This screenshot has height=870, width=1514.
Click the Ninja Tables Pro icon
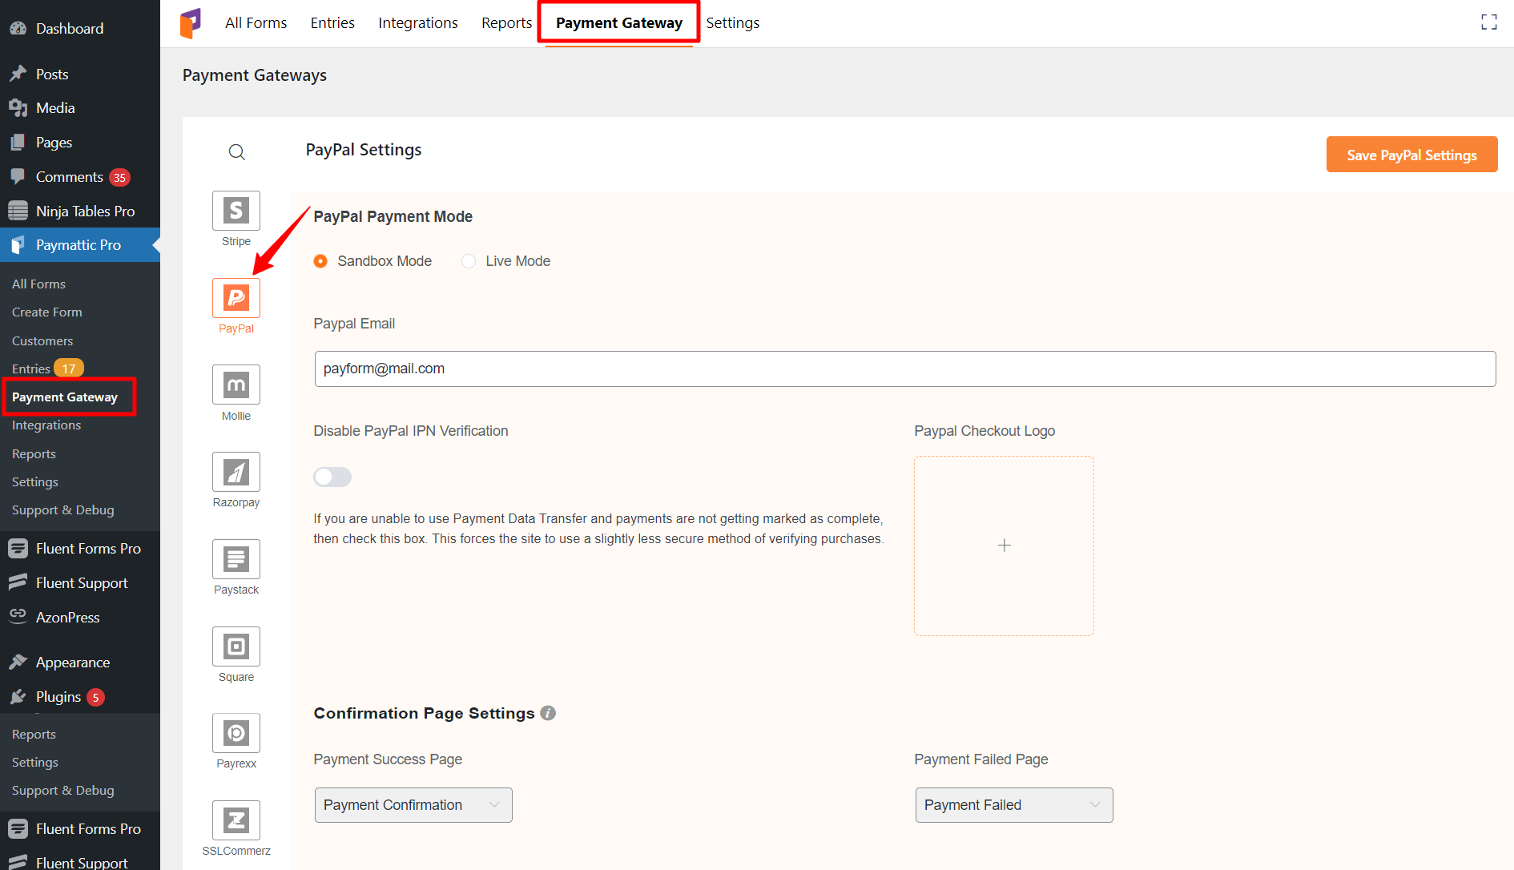(x=18, y=211)
